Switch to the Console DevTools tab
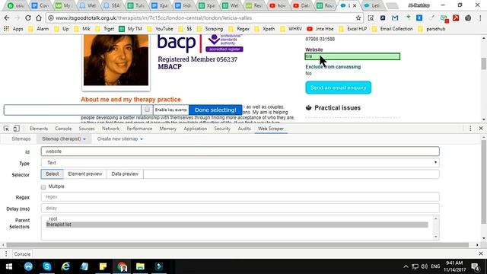This screenshot has width=487, height=274. 63,129
